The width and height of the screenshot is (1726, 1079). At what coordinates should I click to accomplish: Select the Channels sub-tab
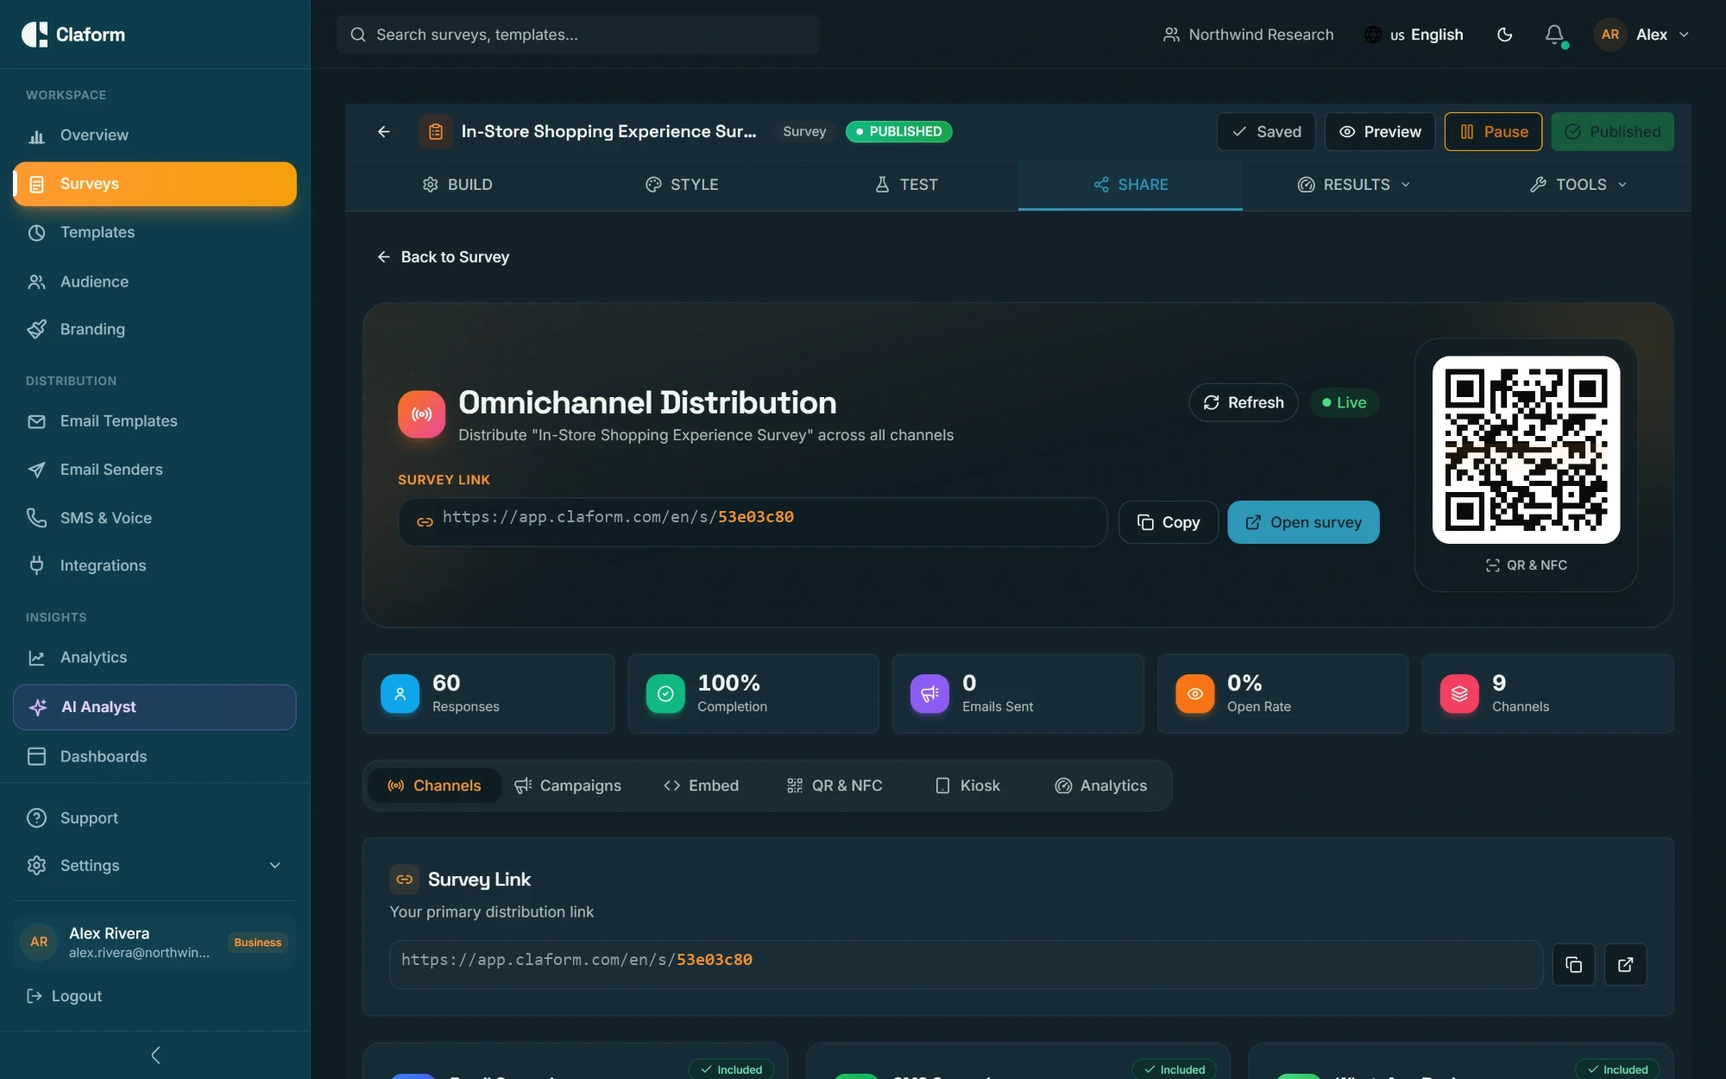434,786
